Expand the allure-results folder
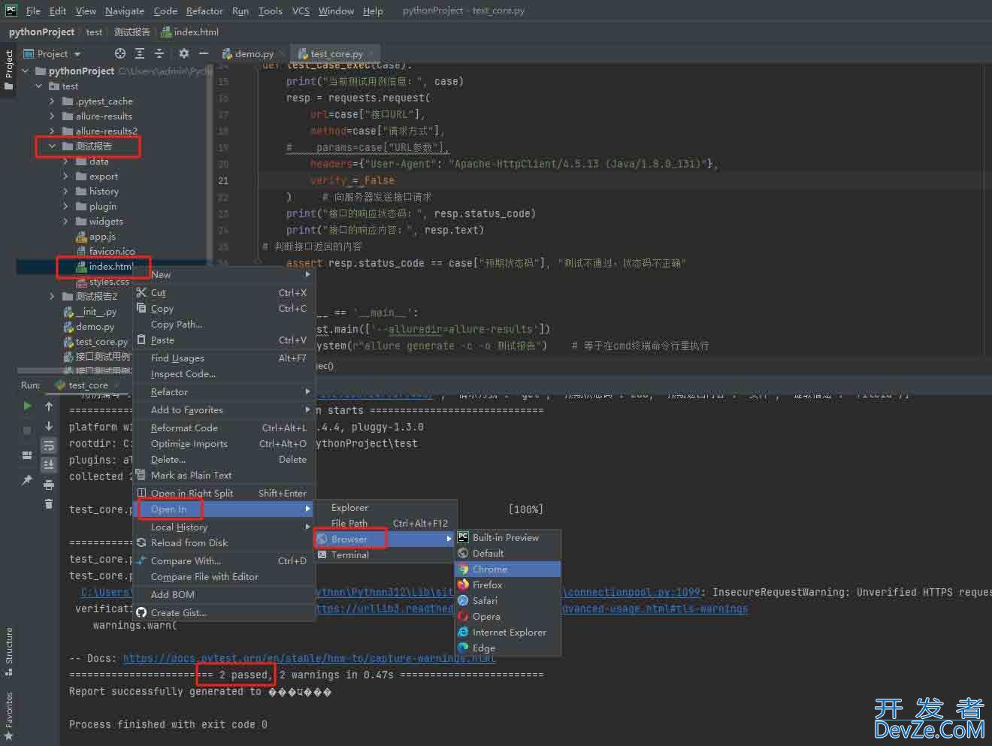992x746 pixels. tap(52, 116)
